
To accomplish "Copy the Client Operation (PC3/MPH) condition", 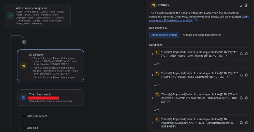I will pos(241,98).
